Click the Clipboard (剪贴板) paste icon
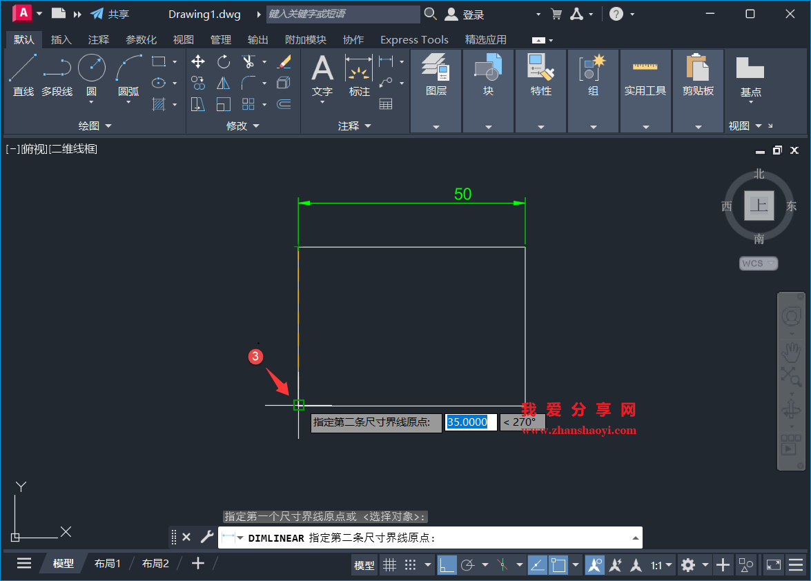The width and height of the screenshot is (811, 581). click(698, 69)
